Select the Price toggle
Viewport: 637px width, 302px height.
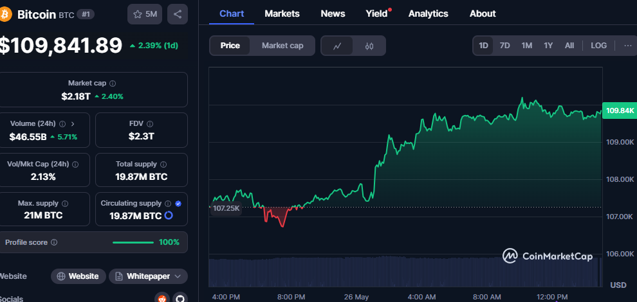point(230,46)
